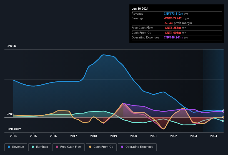Image resolution: width=228 pixels, height=155 pixels.
Task: Toggle the Operating Expenses legend button
Action: click(137, 147)
